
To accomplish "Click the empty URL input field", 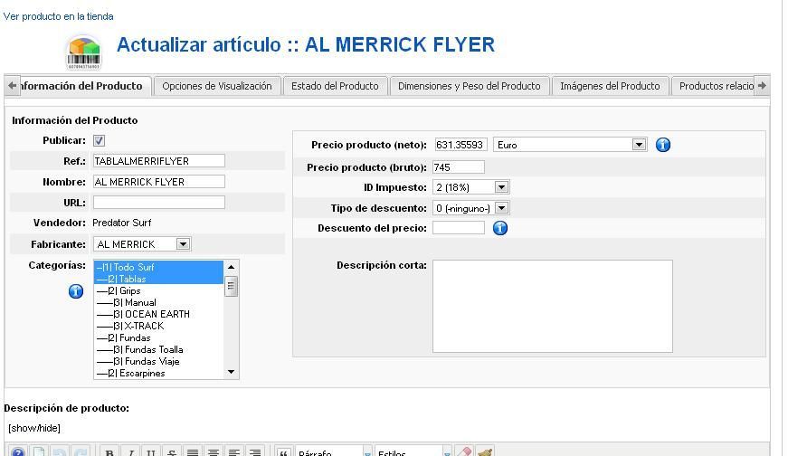I will click(159, 203).
